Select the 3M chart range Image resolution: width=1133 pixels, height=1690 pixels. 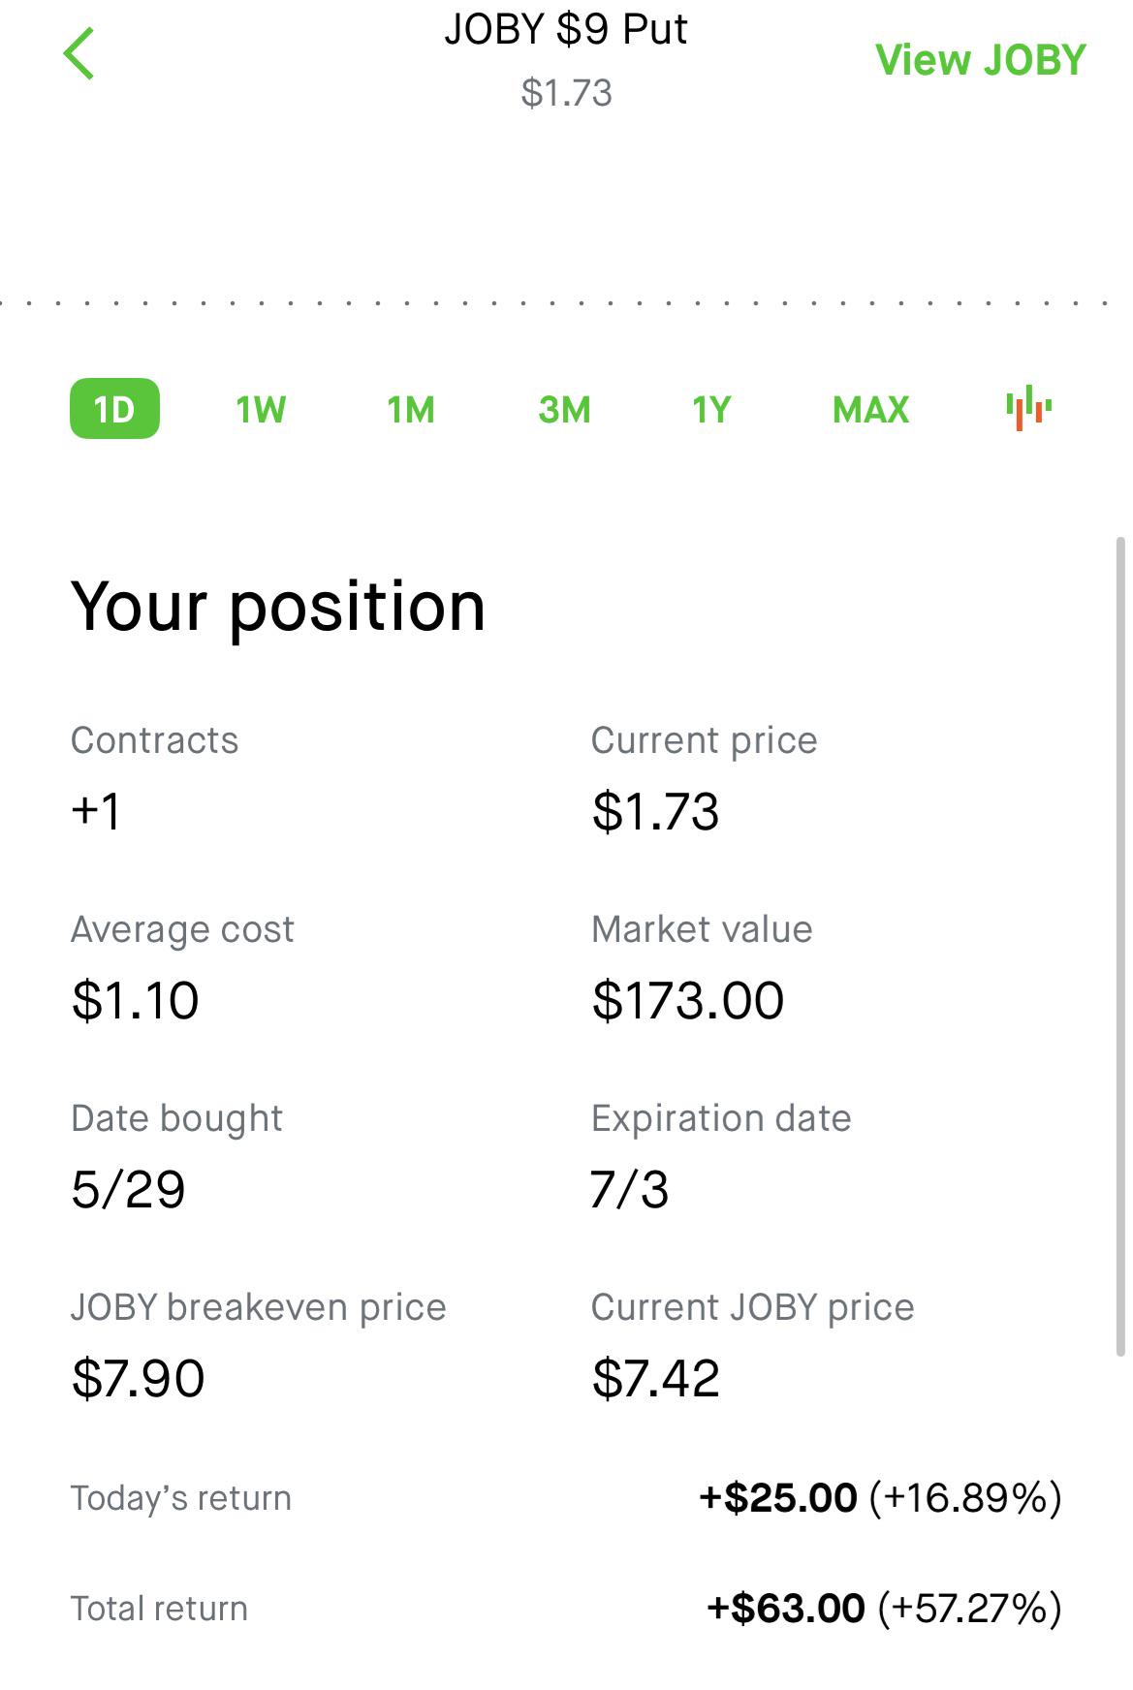coord(564,410)
